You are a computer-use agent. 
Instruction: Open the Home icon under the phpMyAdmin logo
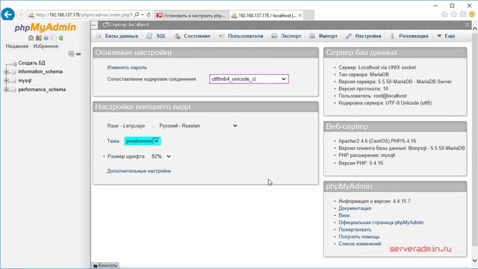(31, 38)
